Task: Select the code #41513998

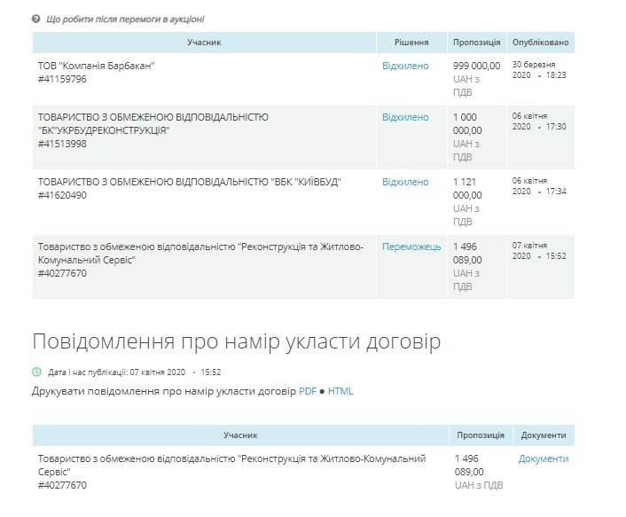Action: [62, 144]
